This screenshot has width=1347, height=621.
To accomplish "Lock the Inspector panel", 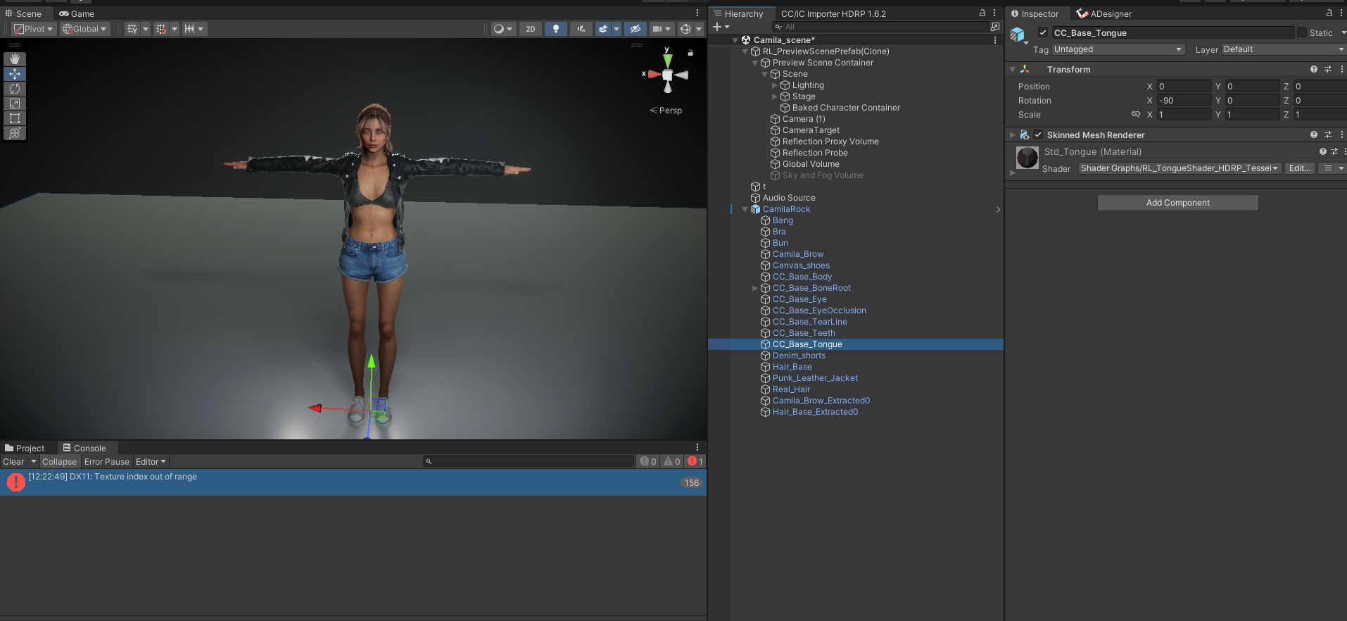I will click(1329, 13).
